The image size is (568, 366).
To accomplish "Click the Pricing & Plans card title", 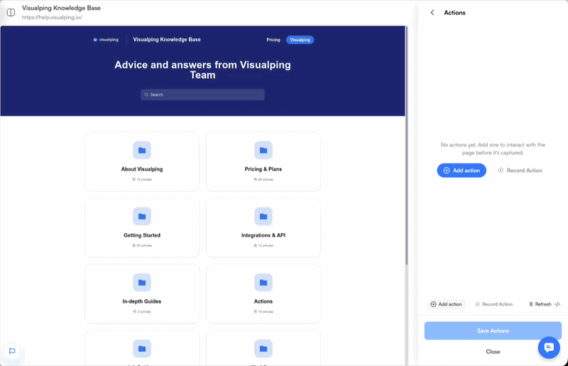I will coord(263,169).
